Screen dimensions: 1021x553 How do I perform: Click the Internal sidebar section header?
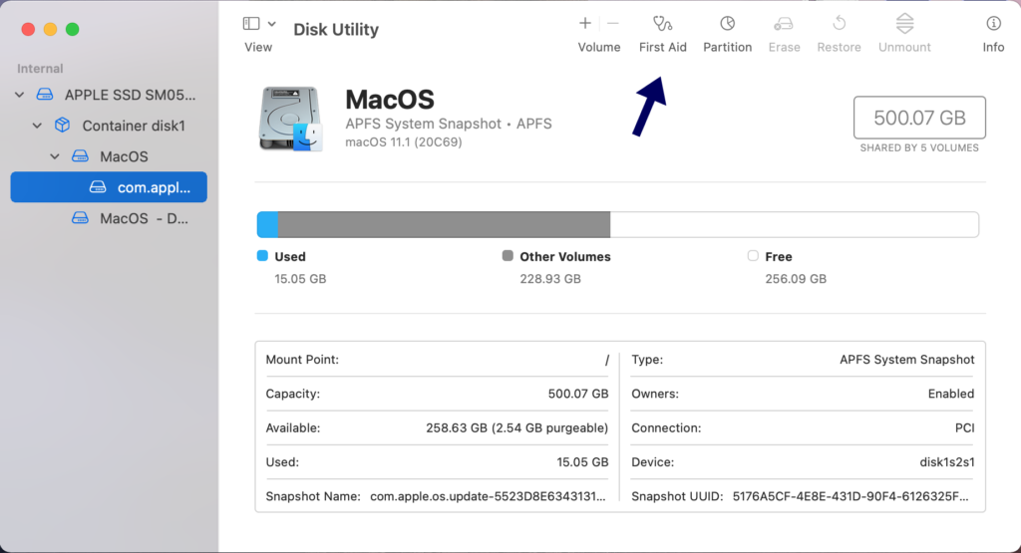(x=40, y=69)
